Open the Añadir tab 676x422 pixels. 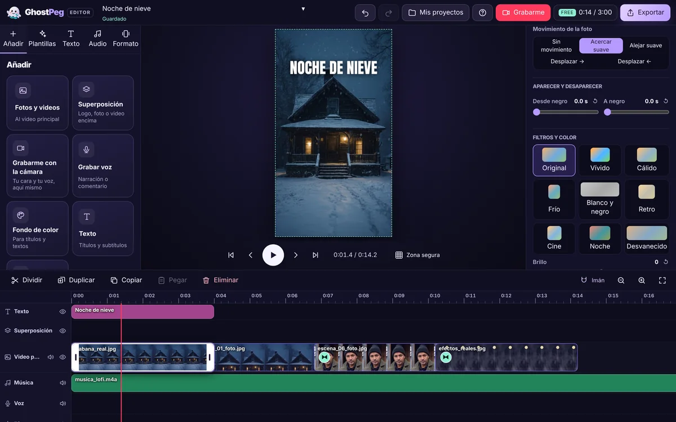pos(14,38)
